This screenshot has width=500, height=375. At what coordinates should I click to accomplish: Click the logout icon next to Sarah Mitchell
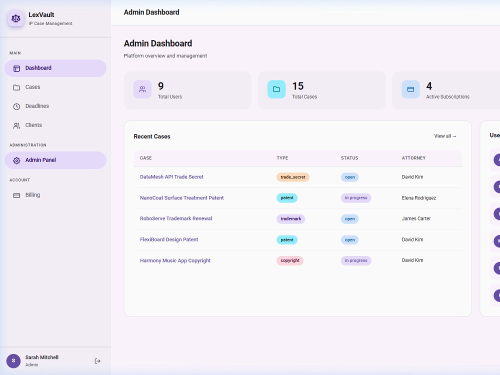pyautogui.click(x=97, y=361)
